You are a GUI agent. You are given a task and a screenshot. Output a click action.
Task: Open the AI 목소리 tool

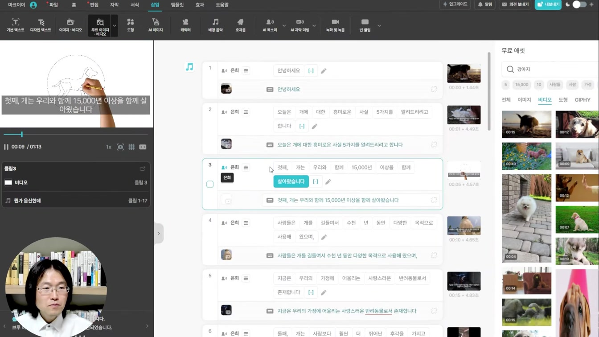(270, 25)
